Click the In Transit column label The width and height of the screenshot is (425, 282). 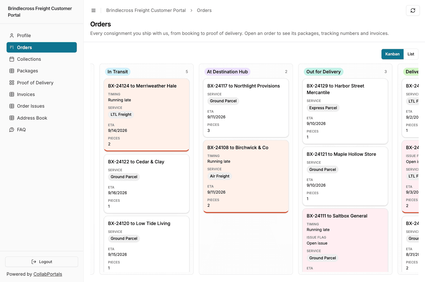(118, 72)
